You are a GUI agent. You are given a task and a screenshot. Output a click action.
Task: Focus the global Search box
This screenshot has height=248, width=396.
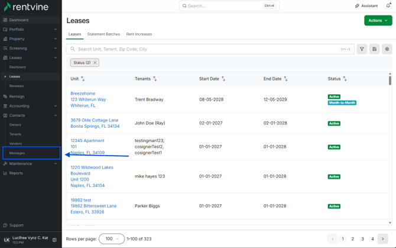tap(229, 6)
